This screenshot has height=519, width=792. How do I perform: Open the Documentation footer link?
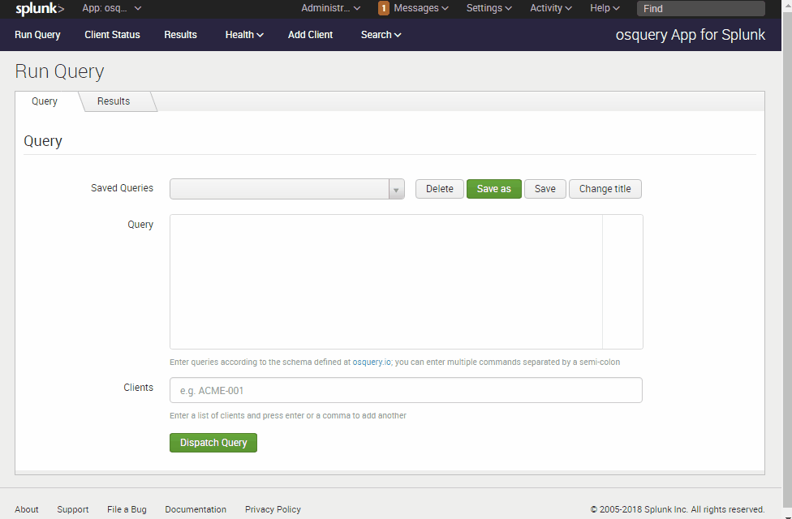196,509
